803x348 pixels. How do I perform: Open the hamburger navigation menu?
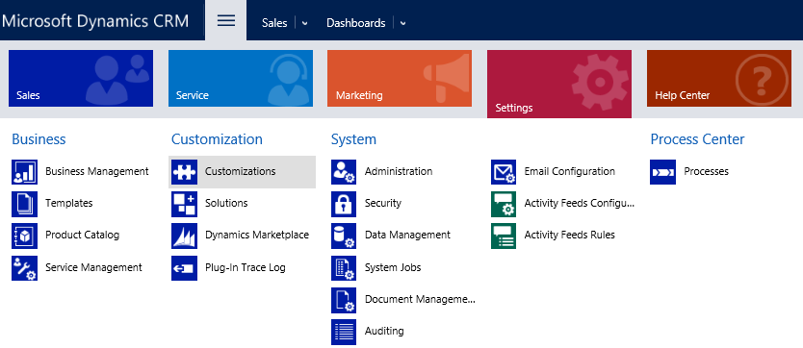(226, 20)
